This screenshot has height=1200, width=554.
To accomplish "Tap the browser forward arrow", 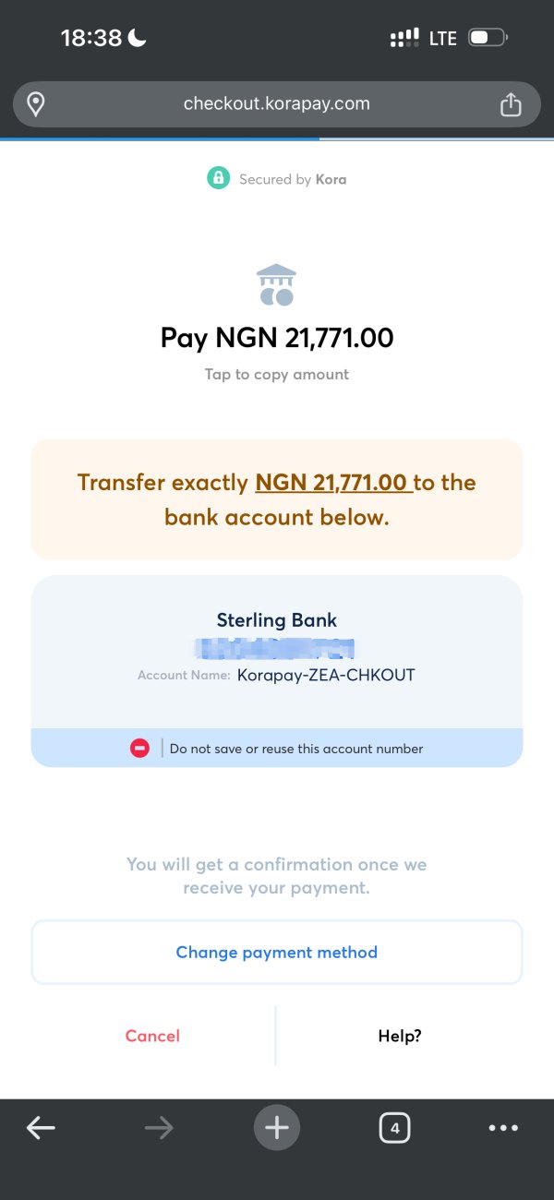I will click(159, 1127).
